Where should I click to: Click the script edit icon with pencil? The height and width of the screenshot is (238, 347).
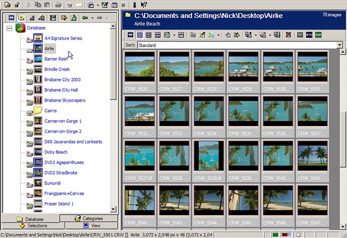tap(104, 5)
